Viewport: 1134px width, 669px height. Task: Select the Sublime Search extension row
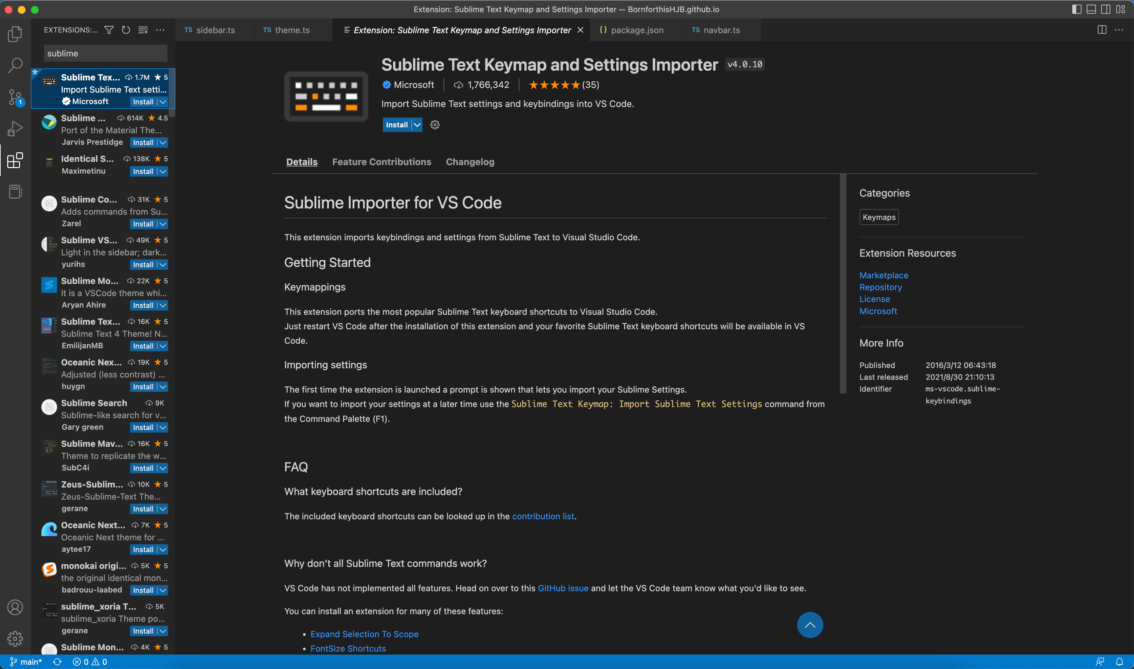tap(103, 415)
